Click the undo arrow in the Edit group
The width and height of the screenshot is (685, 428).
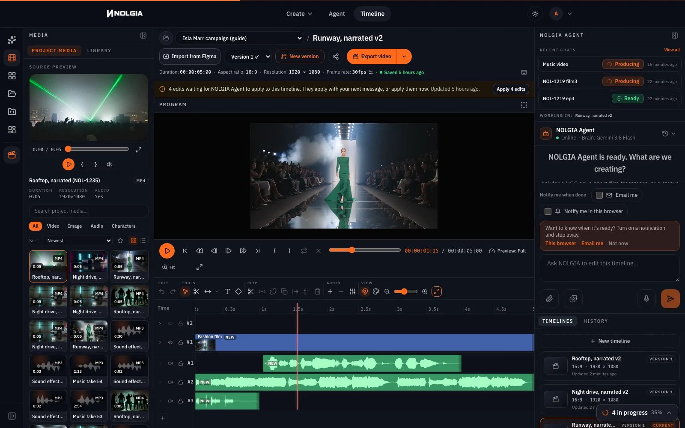[x=162, y=291]
